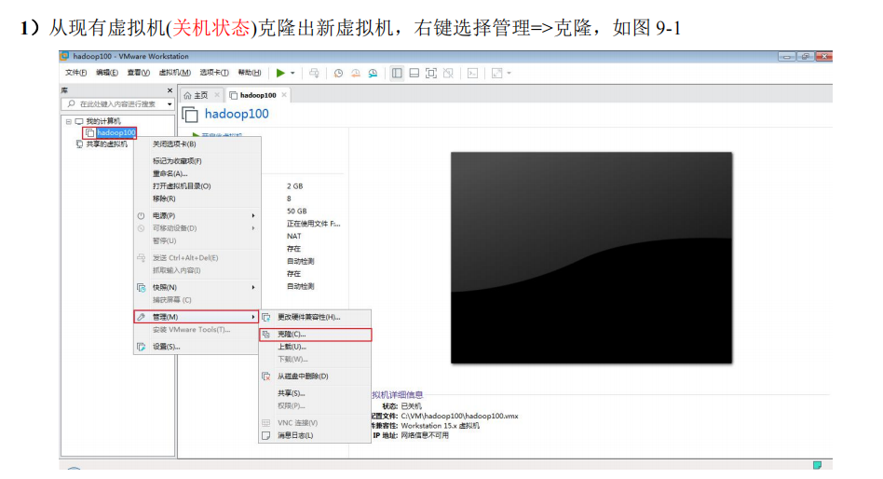
Task: Collapse the 我的计算机 tree node
Action: coord(69,121)
